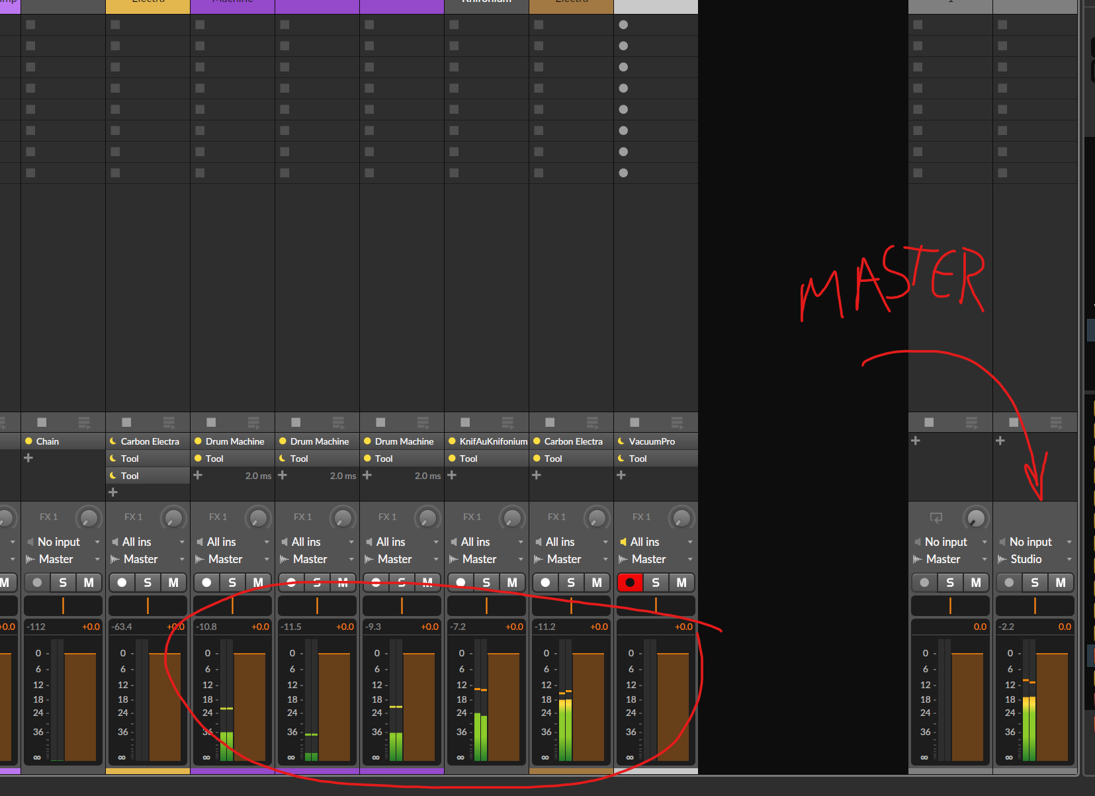Record into VacuumPro's first clip slot
The height and width of the screenshot is (796, 1095).
(623, 24)
